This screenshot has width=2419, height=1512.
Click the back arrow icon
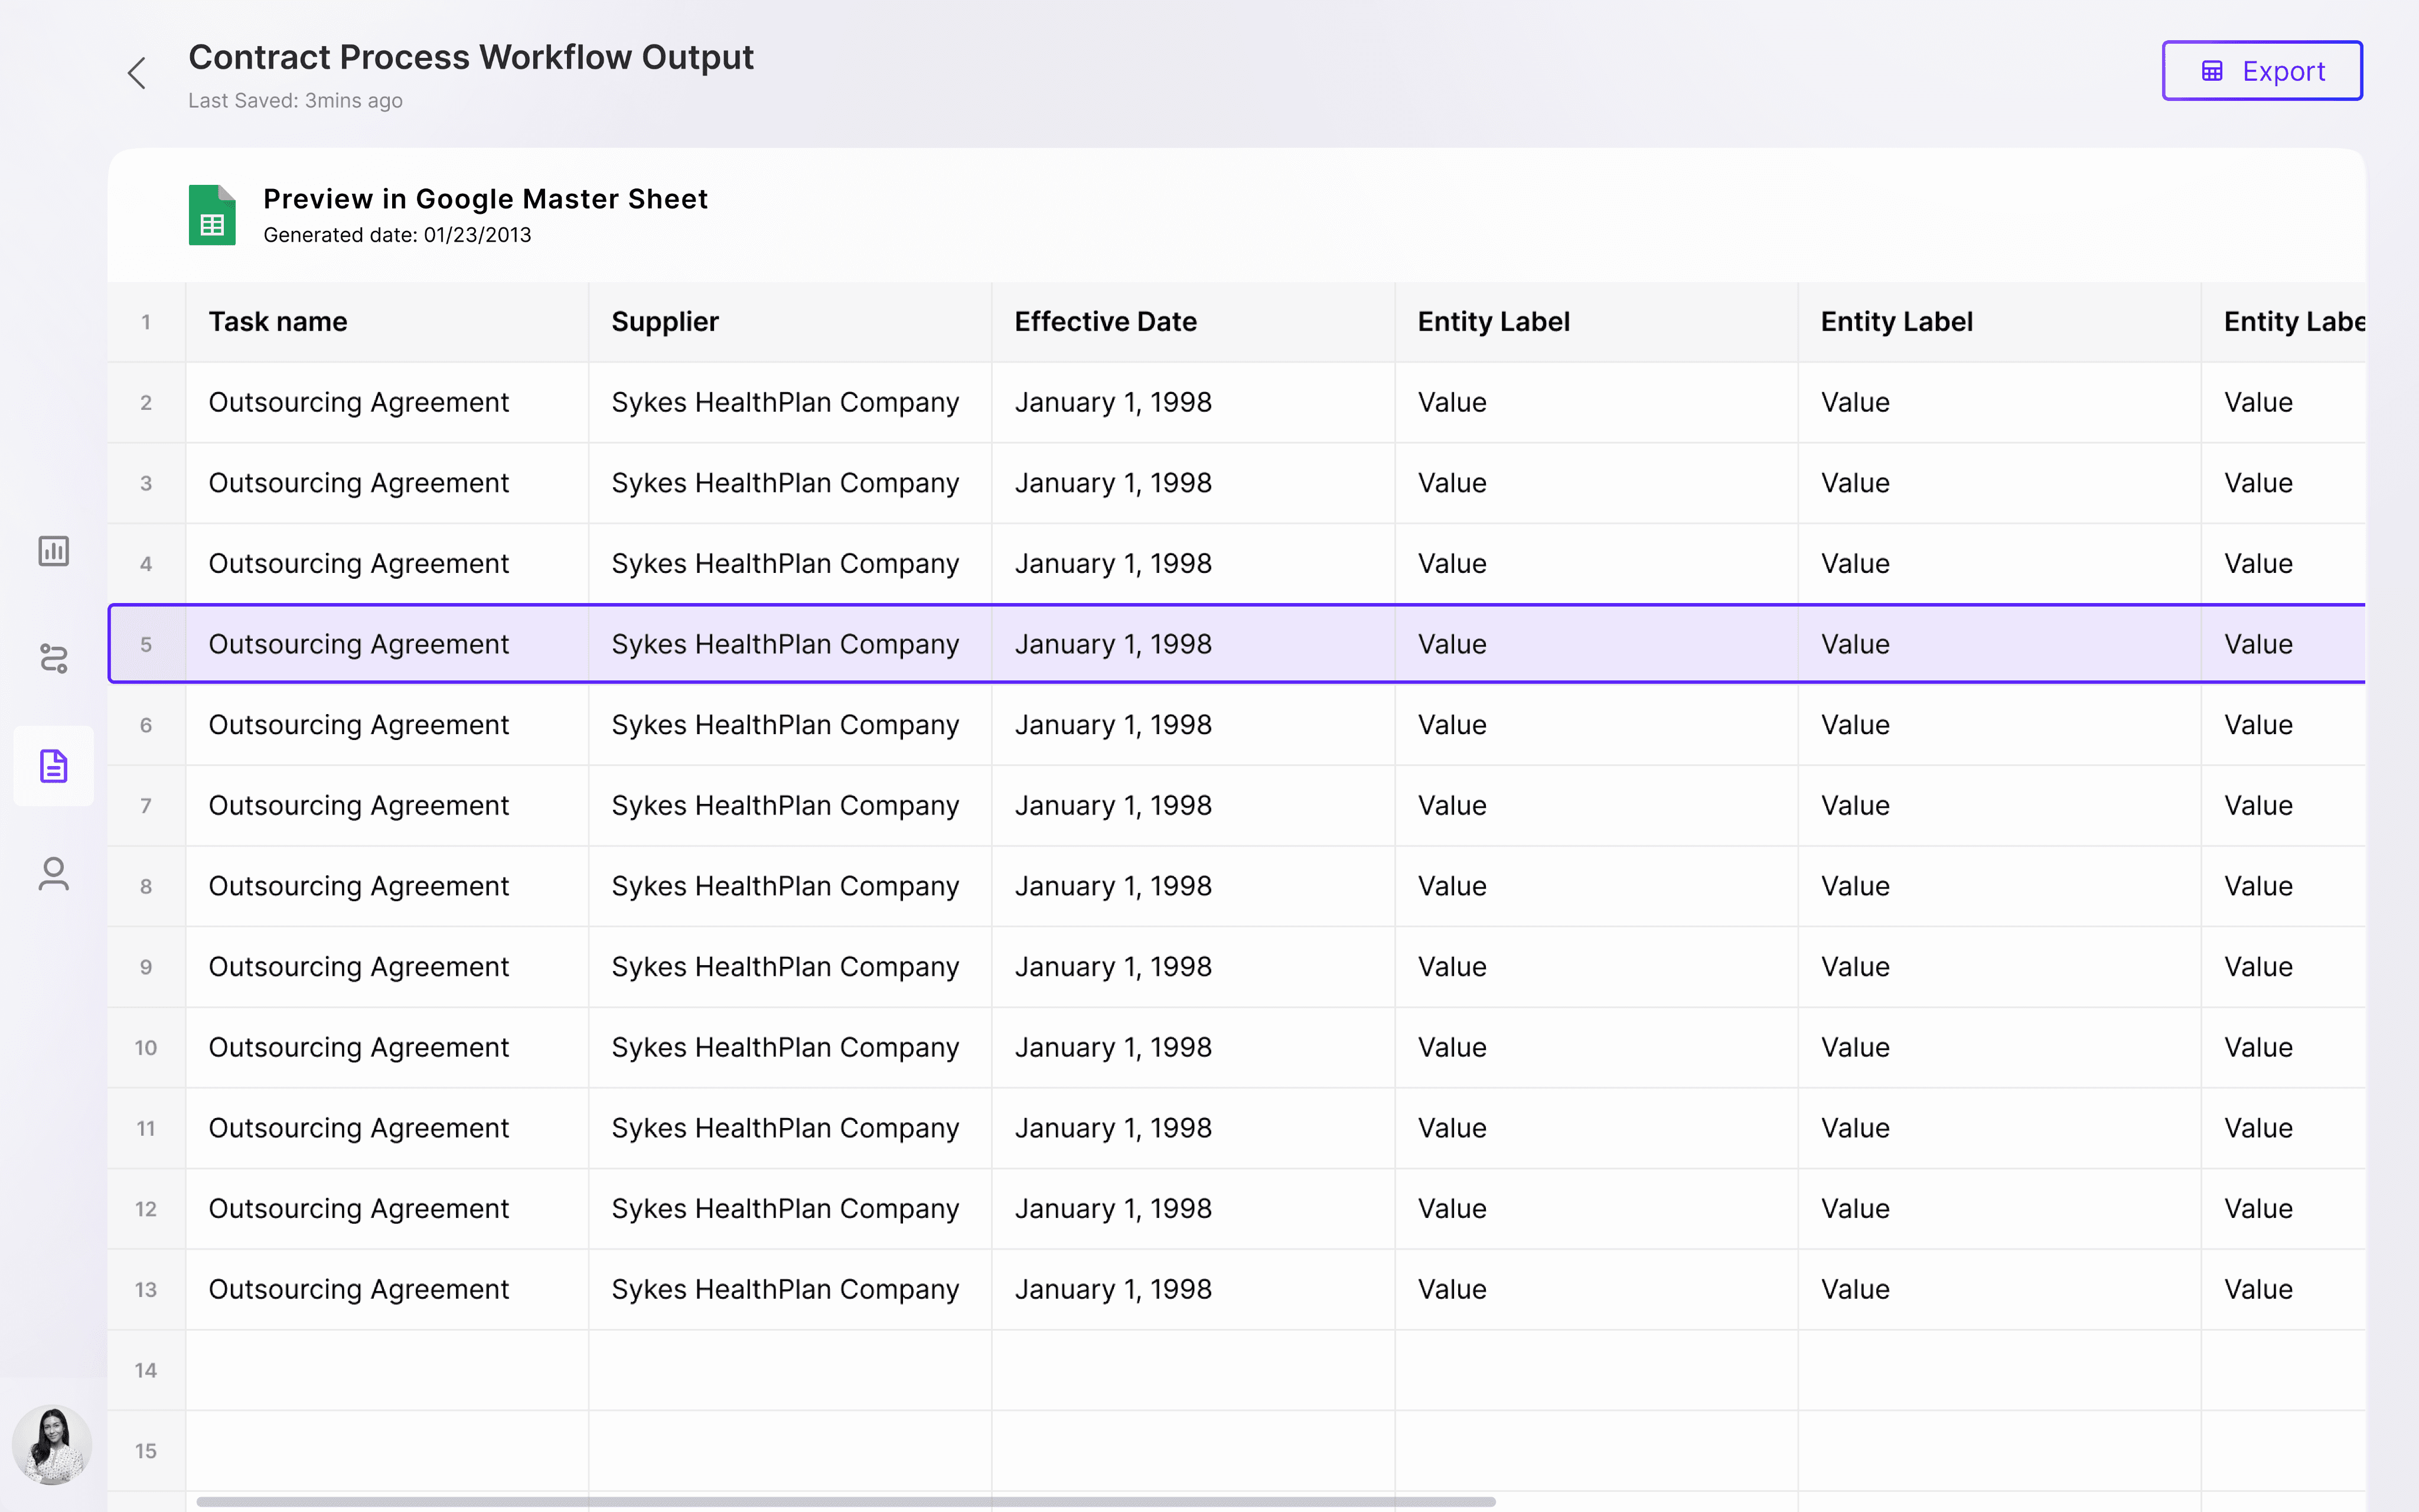[x=137, y=73]
